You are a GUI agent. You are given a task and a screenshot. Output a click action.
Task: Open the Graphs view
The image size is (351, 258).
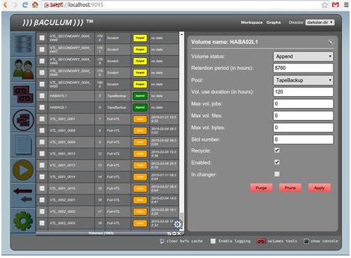pos(274,22)
